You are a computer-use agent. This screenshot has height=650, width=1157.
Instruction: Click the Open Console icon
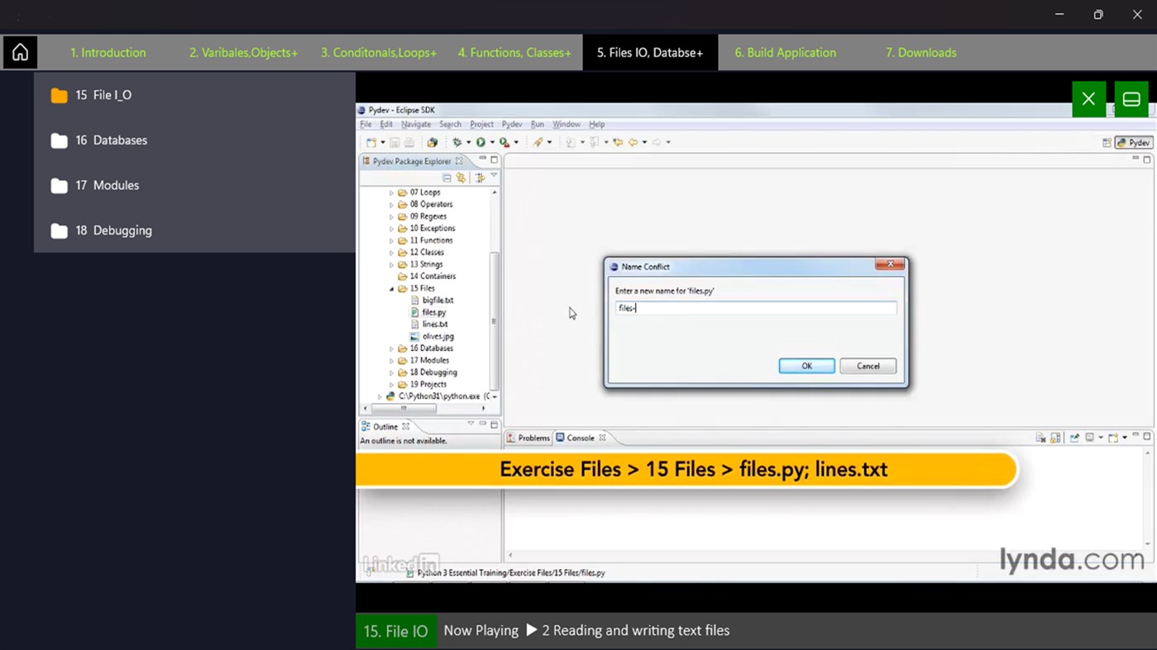pos(1113,438)
